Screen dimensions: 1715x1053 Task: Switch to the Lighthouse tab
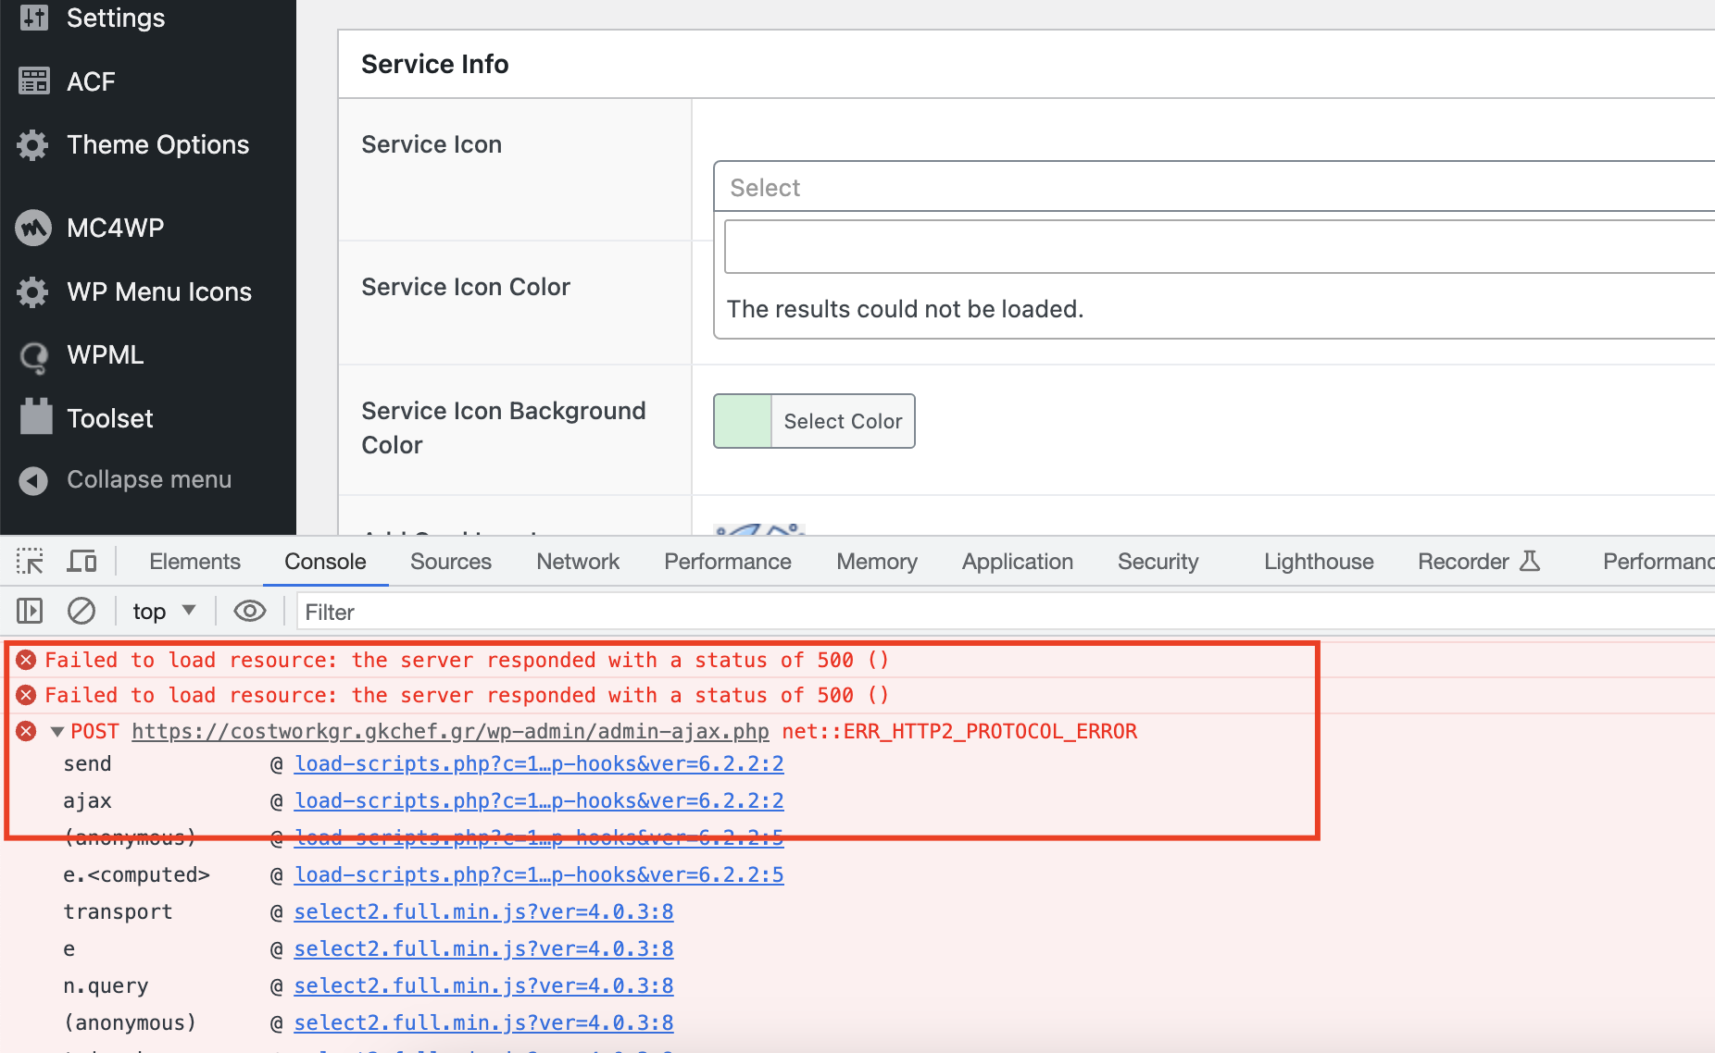click(x=1319, y=562)
